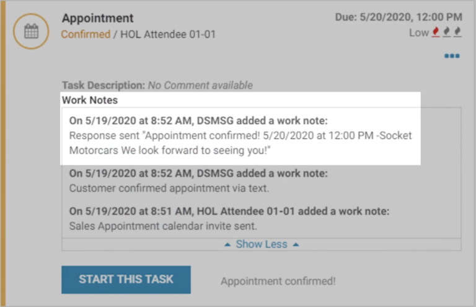
Task: Open the three-dot more options menu
Action: tap(452, 56)
